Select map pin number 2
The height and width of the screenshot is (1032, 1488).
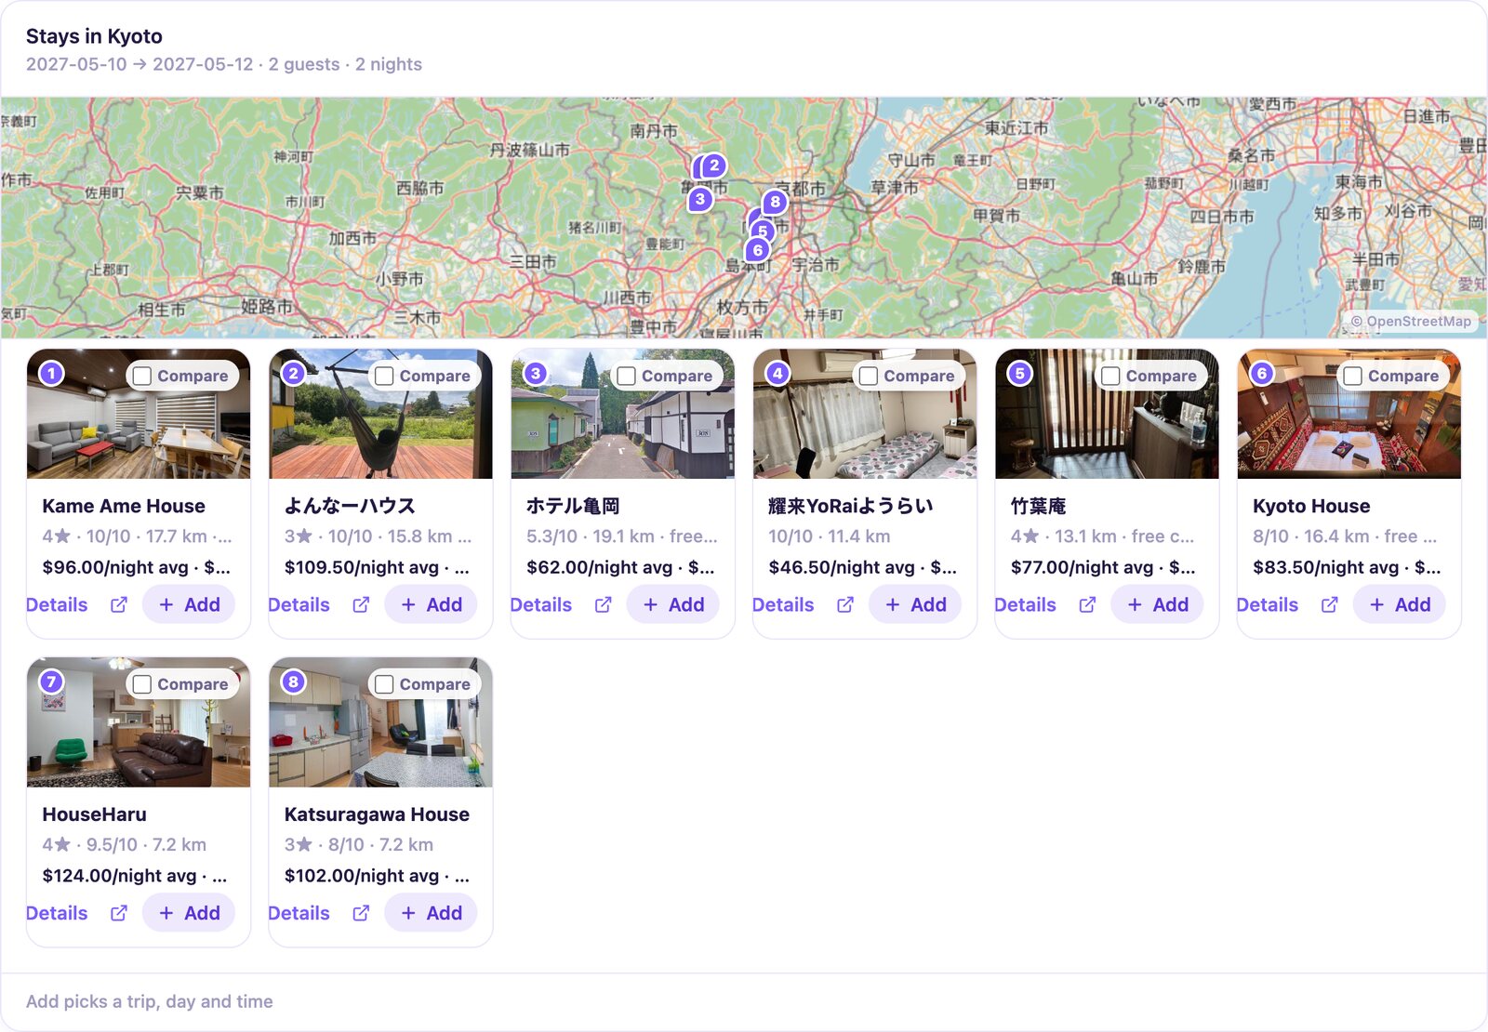point(713,165)
